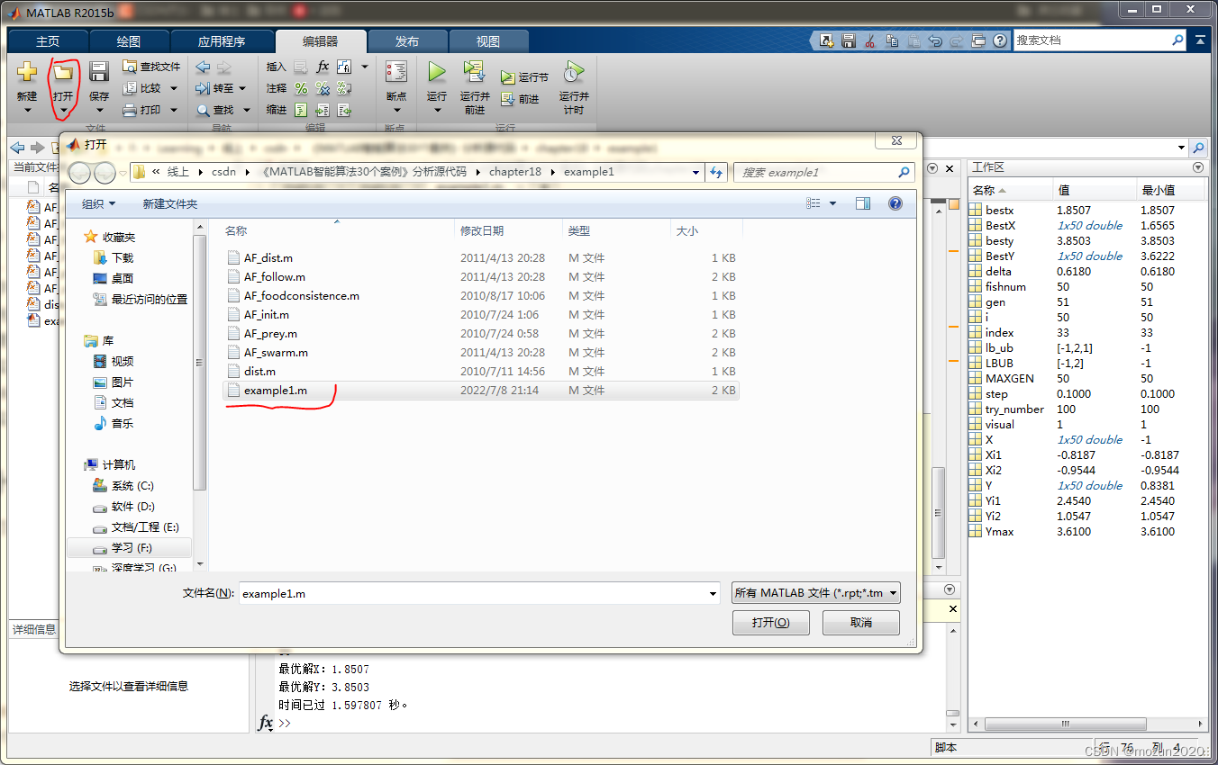1218x765 pixels.
Task: Click the smart indent icon next to 缩进
Action: tap(301, 110)
